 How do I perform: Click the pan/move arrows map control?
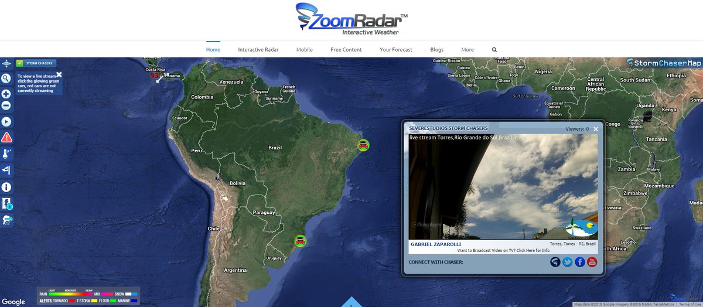click(6, 64)
